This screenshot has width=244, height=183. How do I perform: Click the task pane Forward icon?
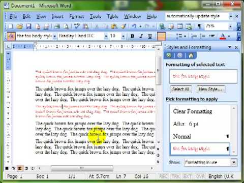[x=180, y=55]
